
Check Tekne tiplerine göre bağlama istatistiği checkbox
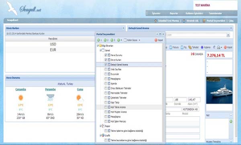click(106, 131)
